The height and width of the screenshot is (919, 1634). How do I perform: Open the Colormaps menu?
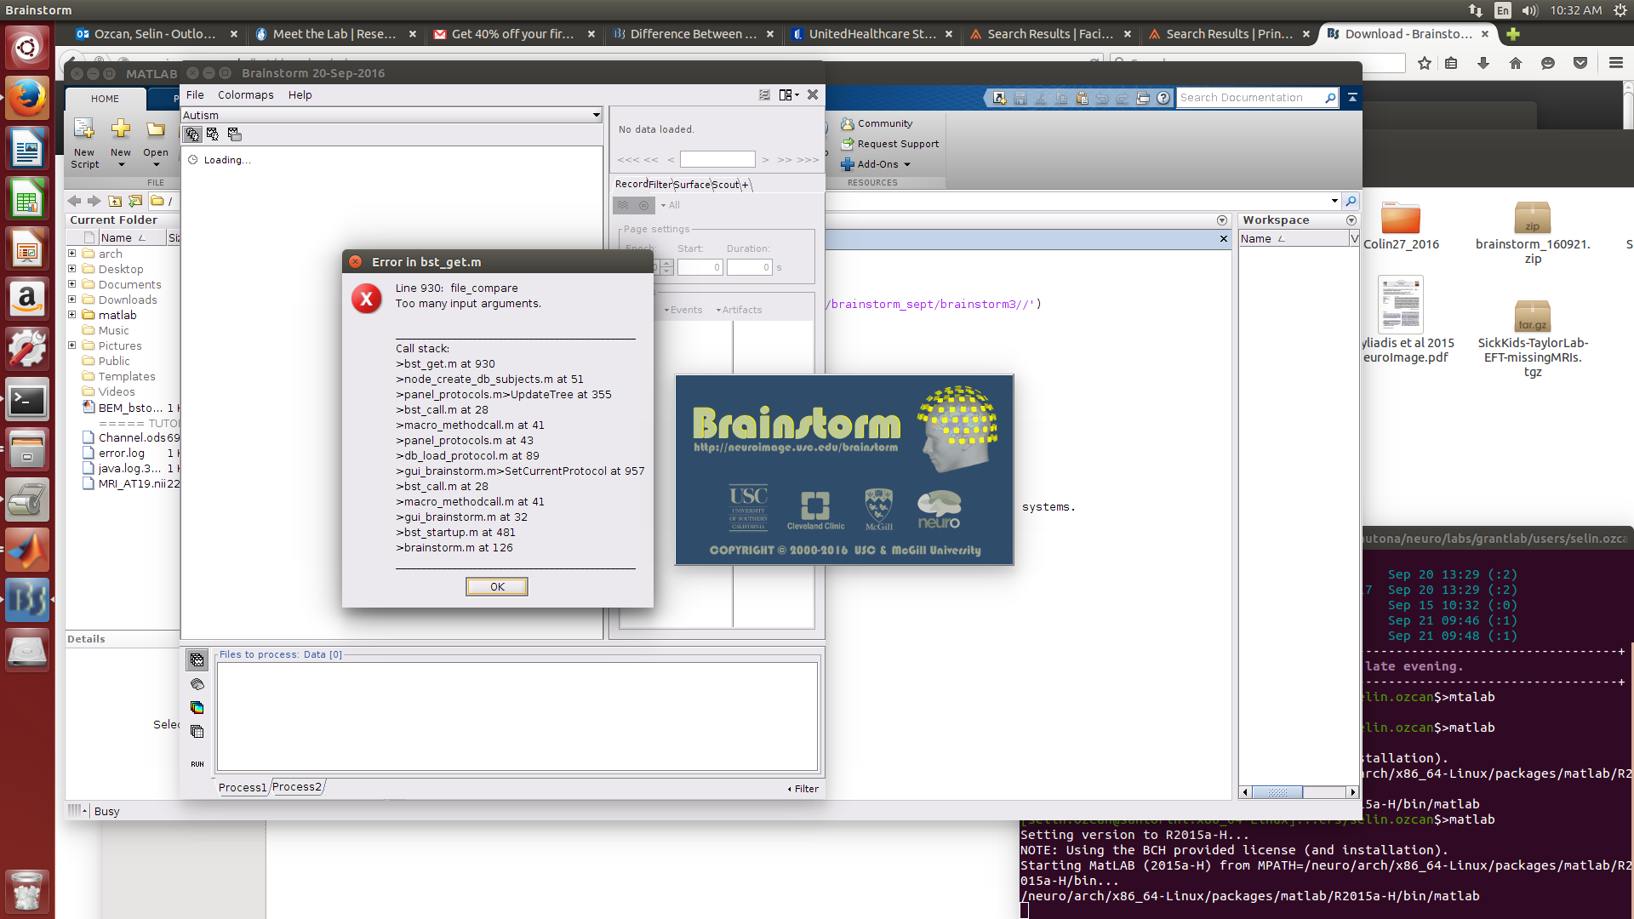coord(245,95)
